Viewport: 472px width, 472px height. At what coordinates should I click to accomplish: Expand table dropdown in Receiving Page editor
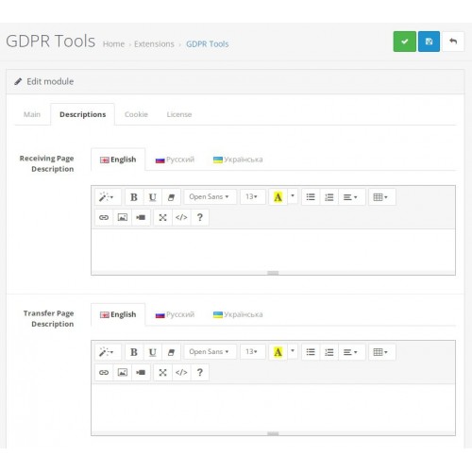point(381,197)
